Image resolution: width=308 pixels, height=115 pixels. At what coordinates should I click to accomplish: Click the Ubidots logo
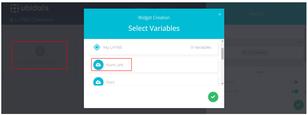pyautogui.click(x=29, y=8)
